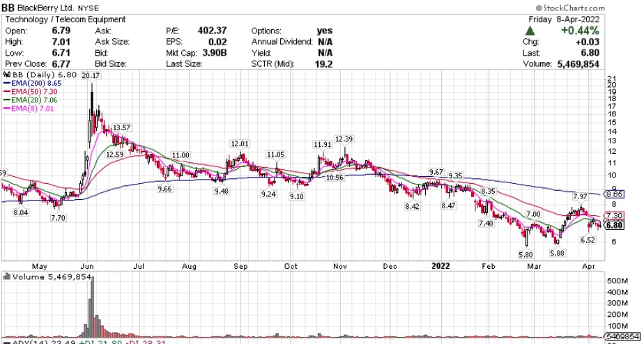Click the 20.17 peak price label
Image resolution: width=644 pixels, height=344 pixels.
91,75
